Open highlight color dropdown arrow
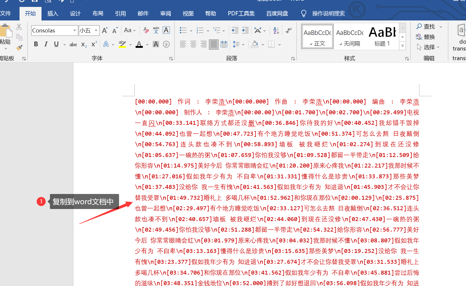Viewport: 466px width, 286px height. coord(130,45)
